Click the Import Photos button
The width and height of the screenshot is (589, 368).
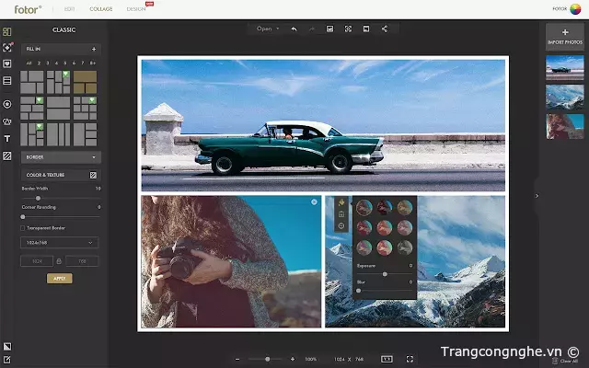(x=565, y=37)
